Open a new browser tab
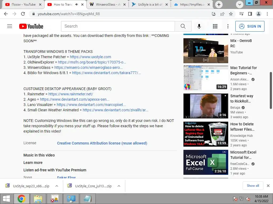The image size is (273, 204). [x=219, y=5]
